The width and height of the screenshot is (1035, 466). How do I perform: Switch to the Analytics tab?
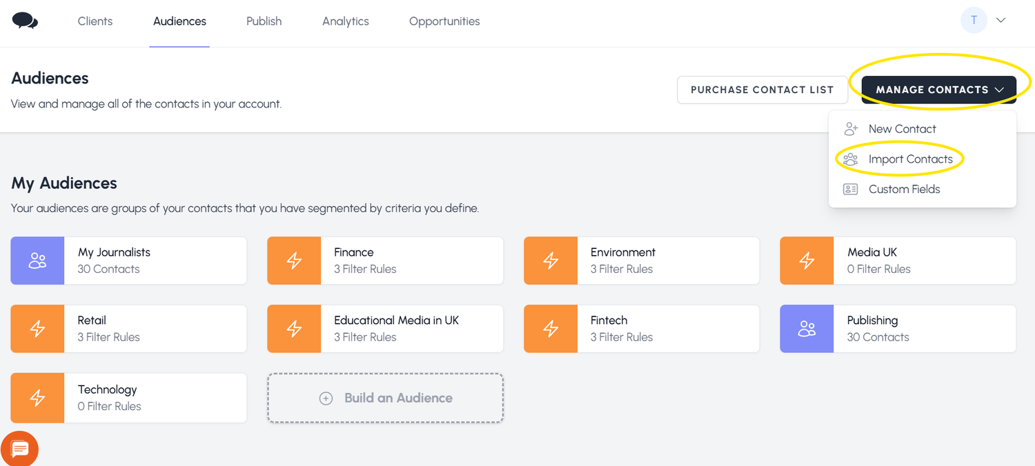click(345, 21)
